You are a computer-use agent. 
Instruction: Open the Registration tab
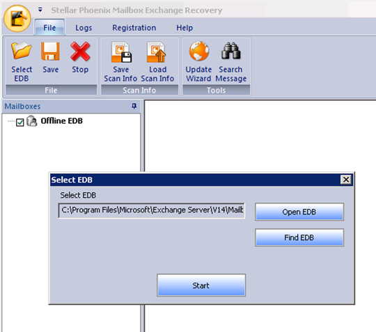[134, 28]
